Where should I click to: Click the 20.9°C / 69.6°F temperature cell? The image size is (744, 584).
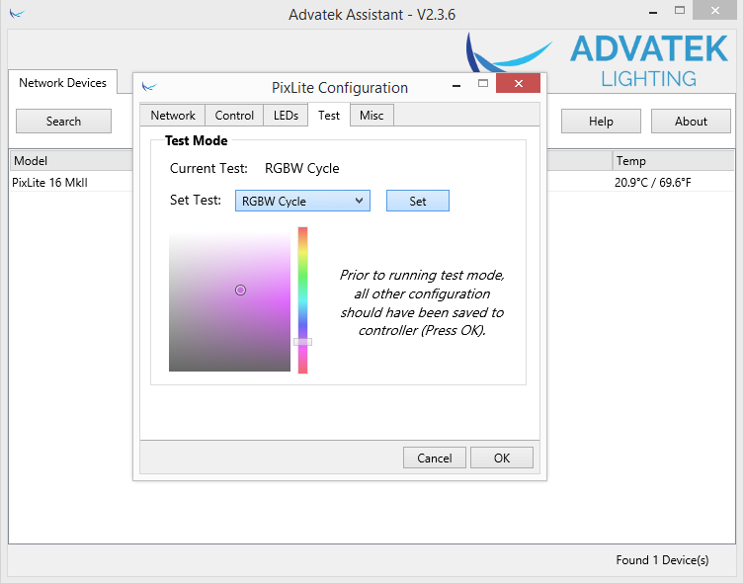coord(653,182)
